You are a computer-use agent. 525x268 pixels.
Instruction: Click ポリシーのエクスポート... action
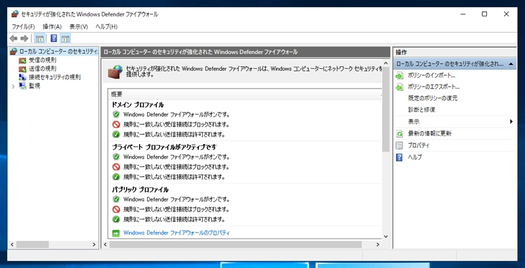[x=434, y=87]
